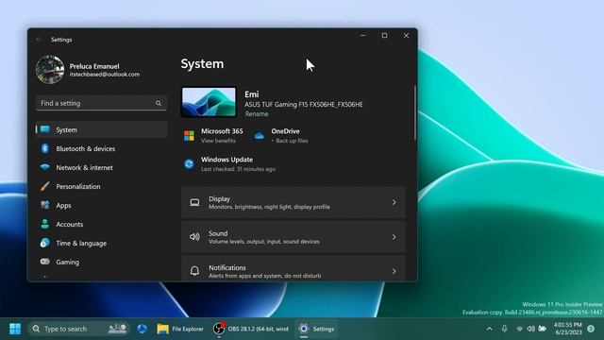Click the battery tray icon
Screen dimensions: 604x340
coord(543,329)
